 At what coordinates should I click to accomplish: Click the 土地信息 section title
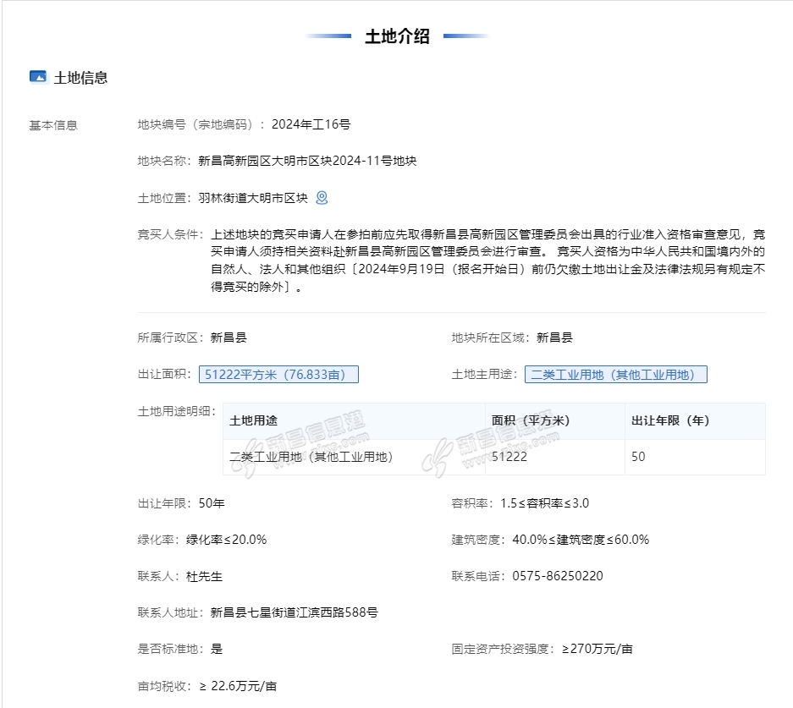coord(80,78)
